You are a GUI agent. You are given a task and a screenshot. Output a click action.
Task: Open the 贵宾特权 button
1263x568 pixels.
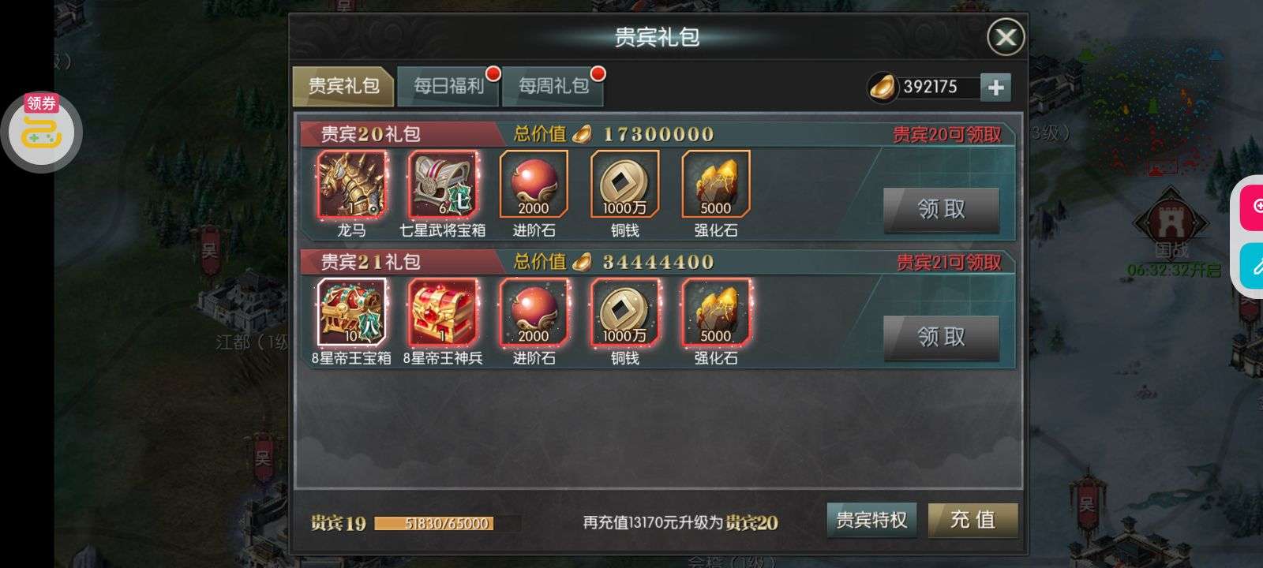click(x=871, y=520)
